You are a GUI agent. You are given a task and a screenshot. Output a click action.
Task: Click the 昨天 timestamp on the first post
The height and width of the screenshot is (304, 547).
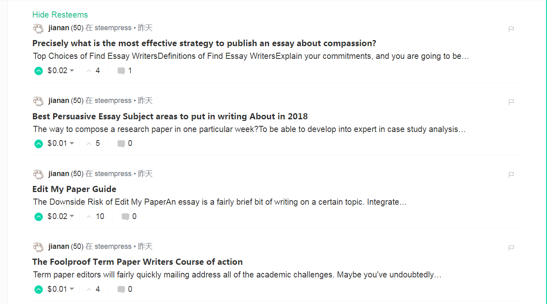click(145, 27)
